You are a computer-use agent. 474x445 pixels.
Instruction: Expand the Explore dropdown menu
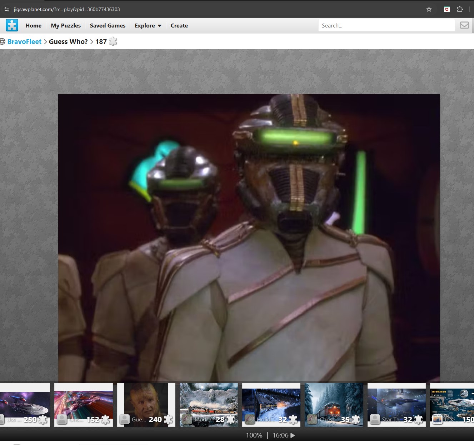(x=148, y=25)
